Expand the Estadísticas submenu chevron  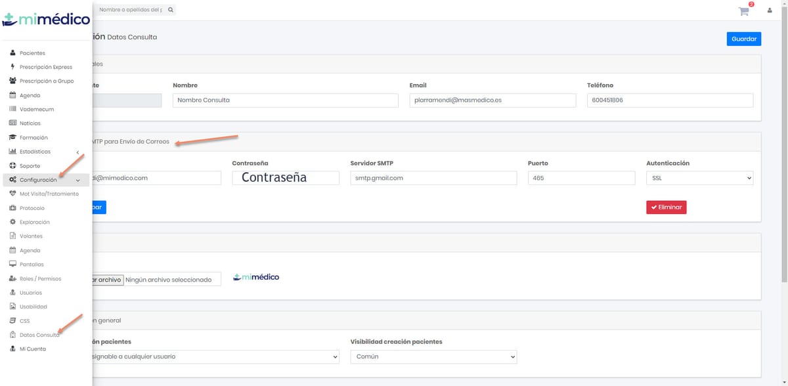tap(77, 152)
